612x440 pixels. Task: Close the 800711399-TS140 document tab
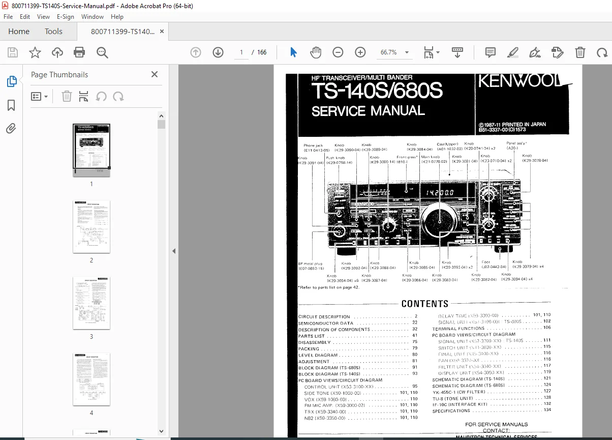tap(162, 32)
